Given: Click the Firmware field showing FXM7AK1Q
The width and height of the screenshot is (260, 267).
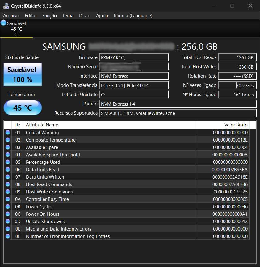Looking at the screenshot, I should pyautogui.click(x=134, y=57).
